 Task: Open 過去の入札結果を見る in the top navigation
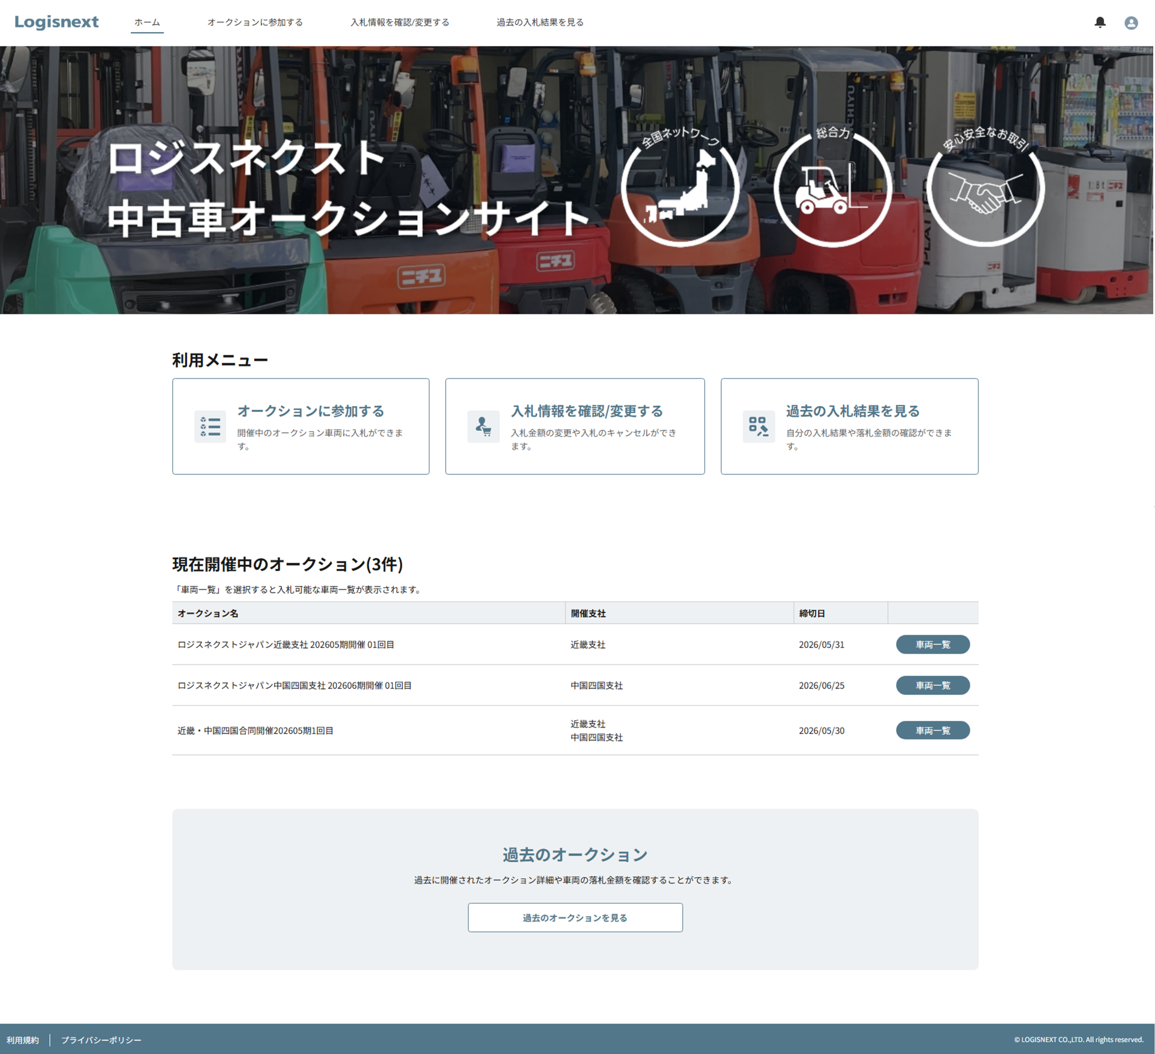click(540, 22)
